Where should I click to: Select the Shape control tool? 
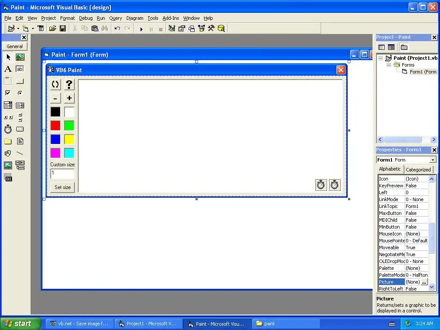coord(8,153)
